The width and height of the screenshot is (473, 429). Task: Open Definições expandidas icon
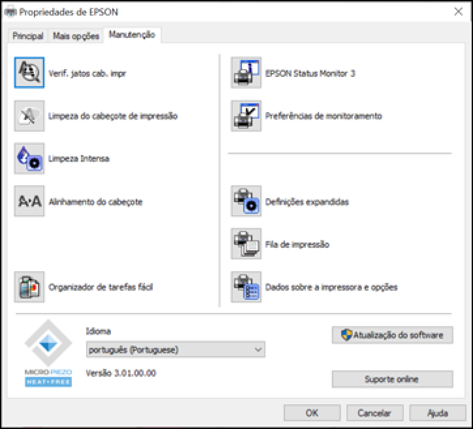pos(246,201)
